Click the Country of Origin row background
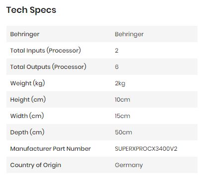This screenshot has width=204, height=179. (x=102, y=165)
